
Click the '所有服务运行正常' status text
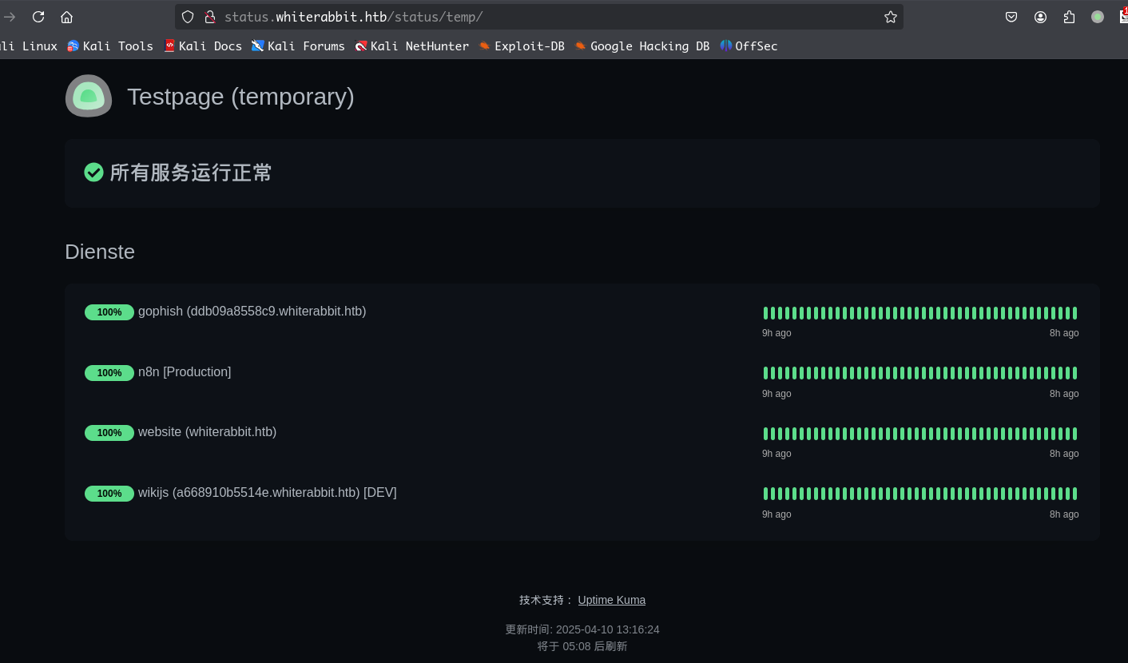[x=191, y=172]
